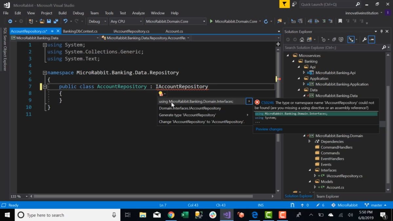The height and width of the screenshot is (221, 393).
Task: Click the Open File folder icon
Action: click(x=42, y=21)
